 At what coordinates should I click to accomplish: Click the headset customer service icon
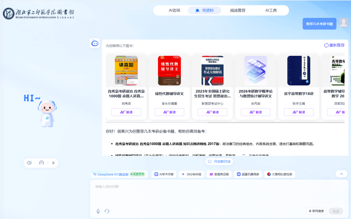[x=107, y=211]
